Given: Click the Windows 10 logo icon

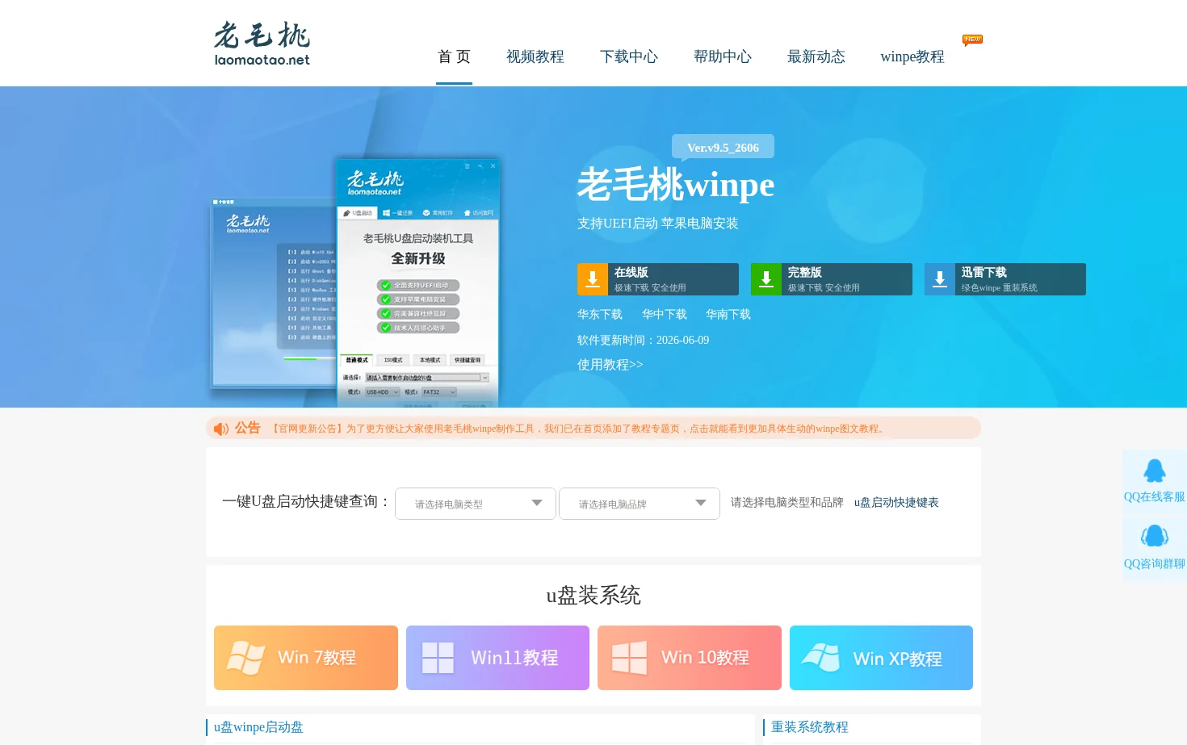Looking at the screenshot, I should [x=629, y=658].
